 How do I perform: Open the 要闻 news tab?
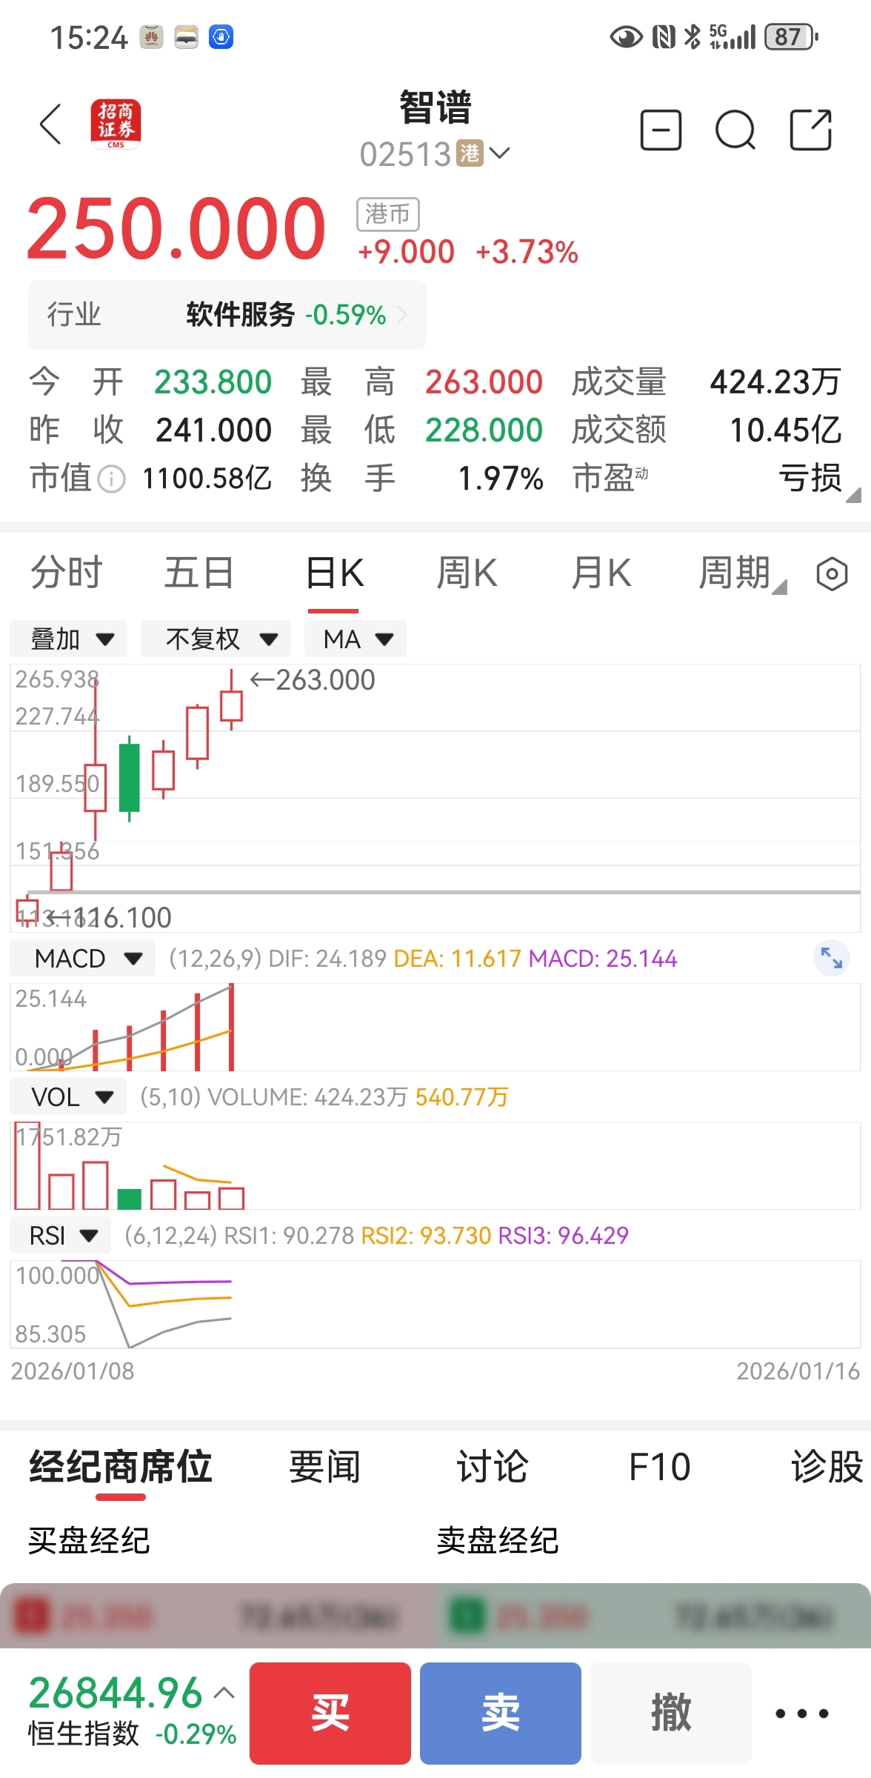point(324,1468)
